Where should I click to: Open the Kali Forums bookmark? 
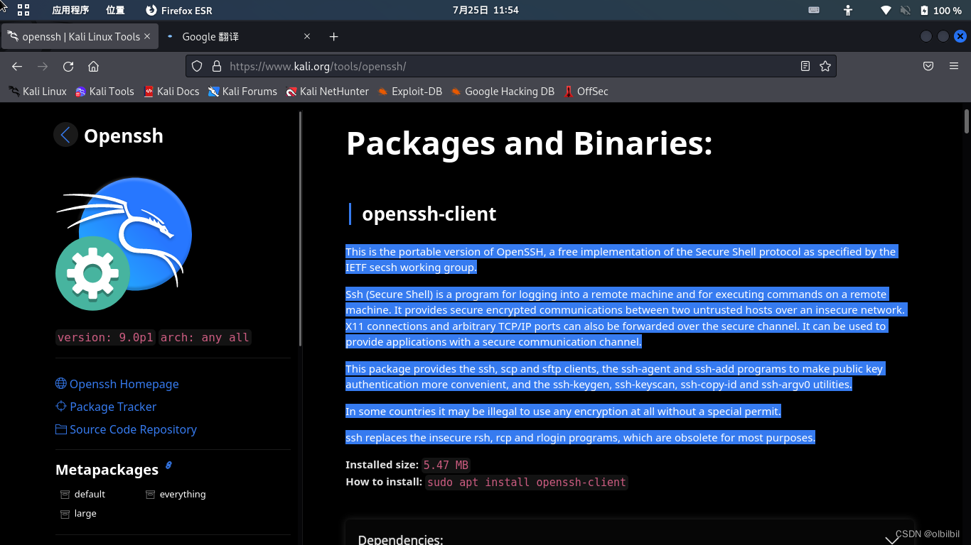coord(242,91)
